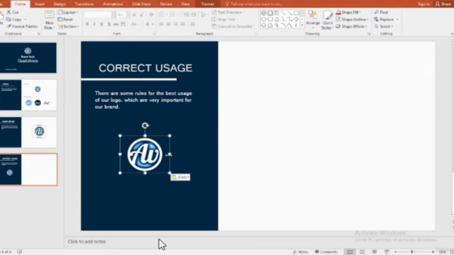454x255 pixels.
Task: Align text to the right
Action: point(175,24)
